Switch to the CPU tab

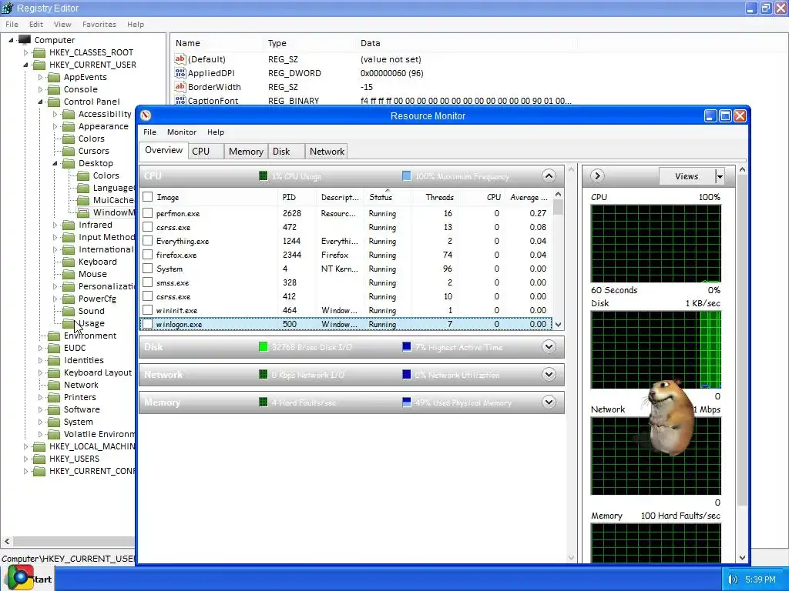pyautogui.click(x=206, y=152)
